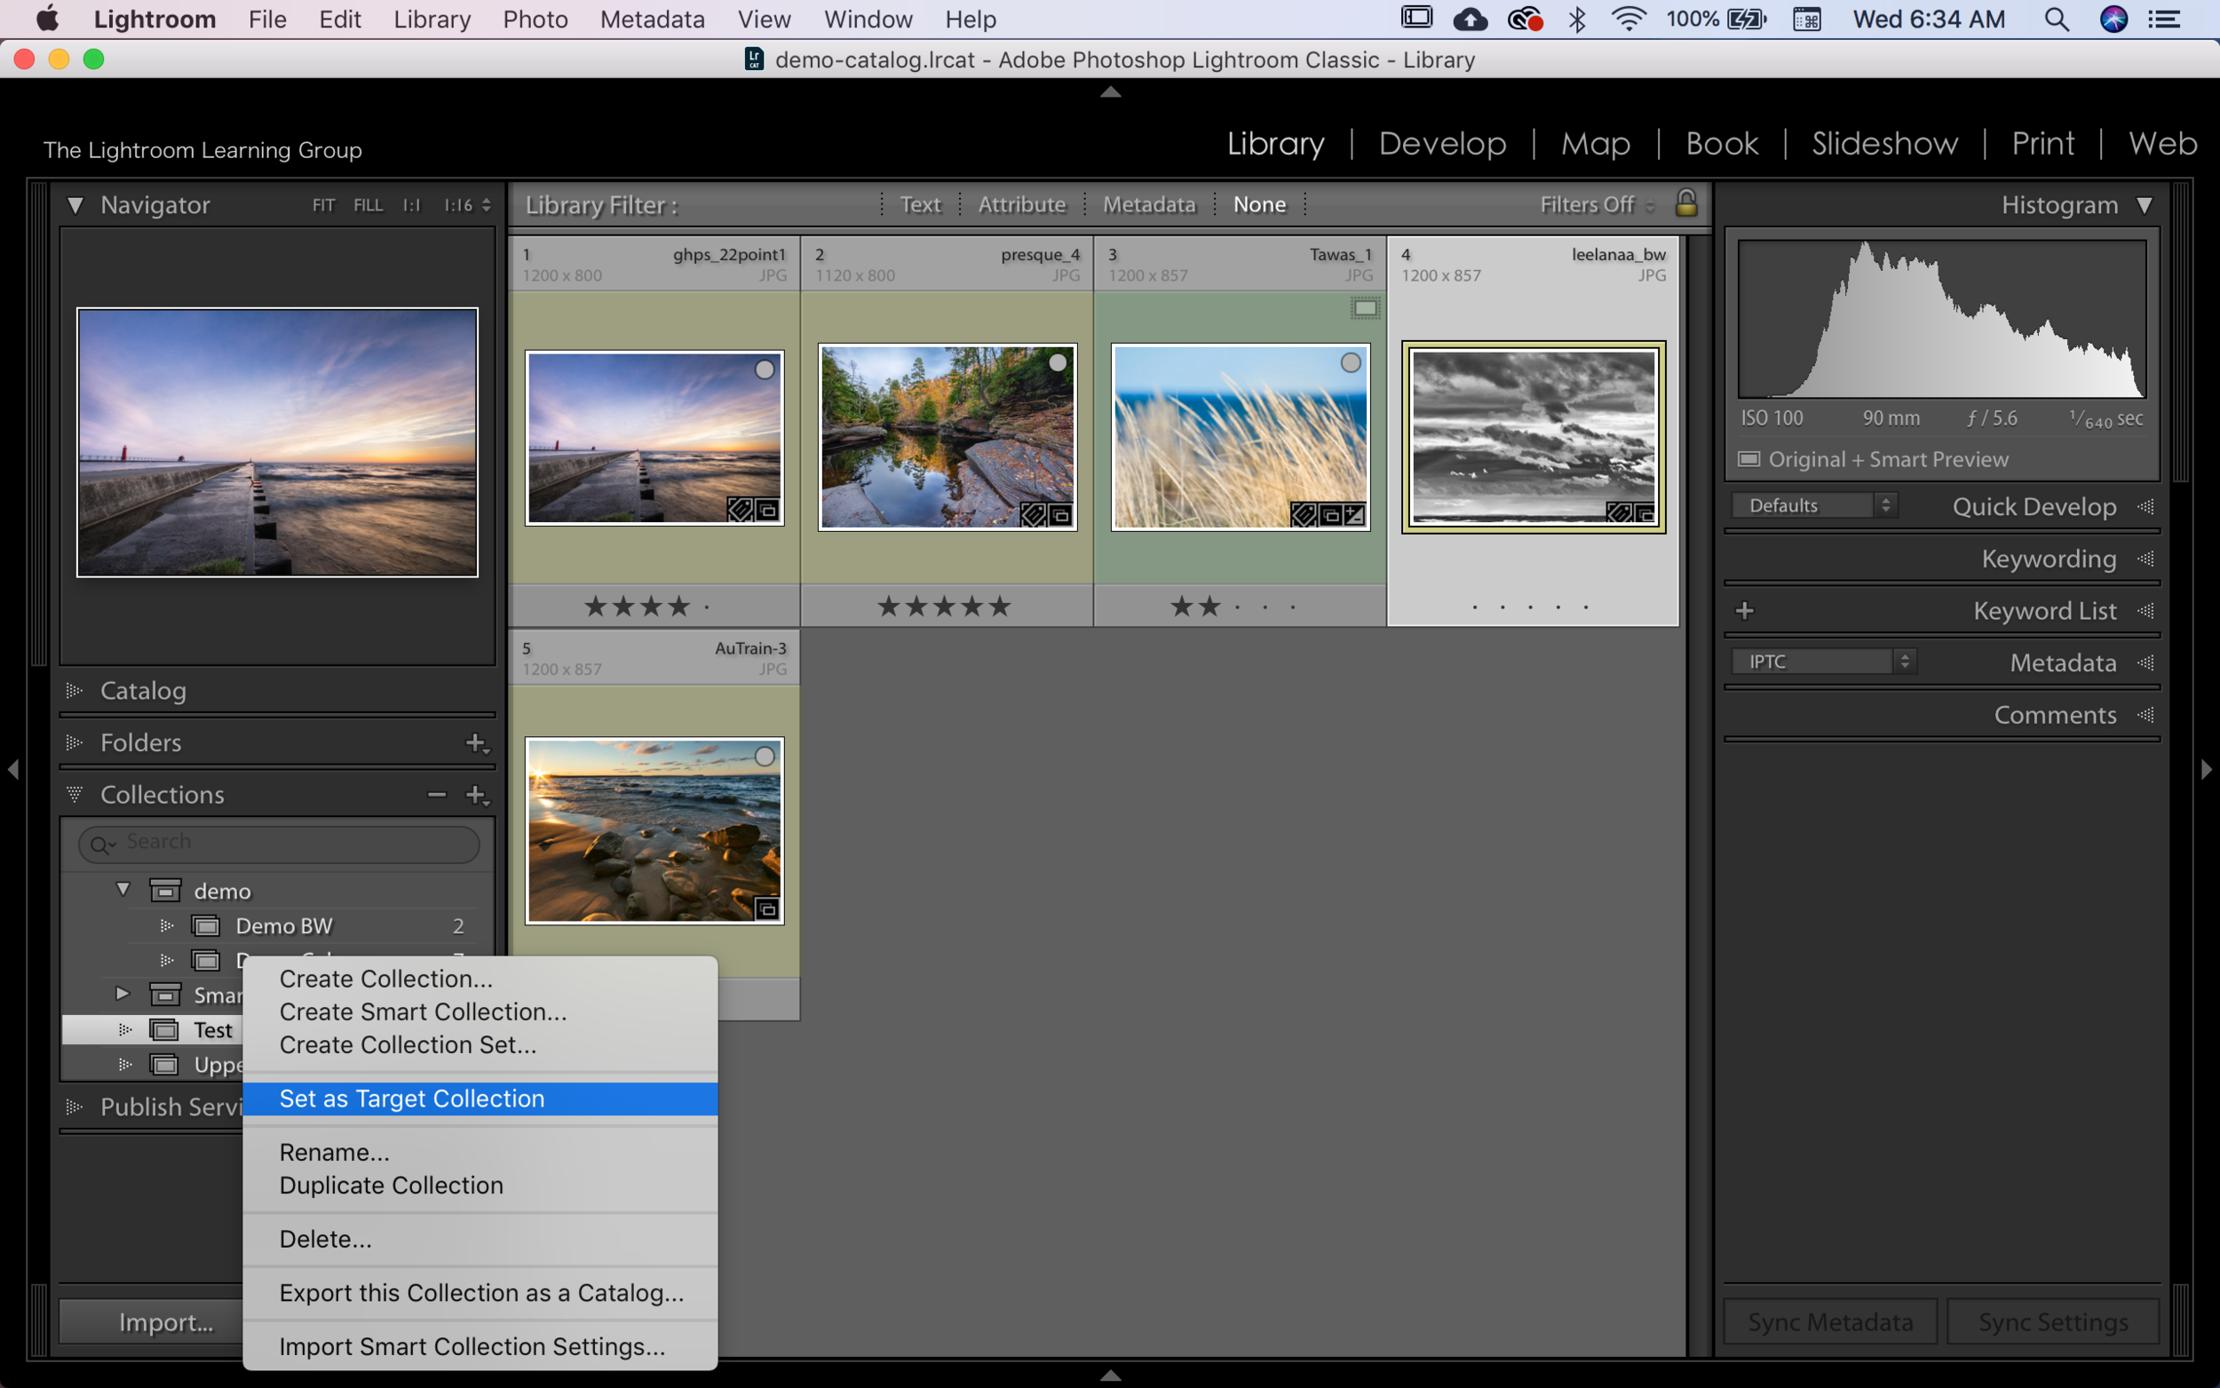Click the collection badge on leelanaa_bw thumbnail
This screenshot has width=2220, height=1388.
coord(1645,513)
